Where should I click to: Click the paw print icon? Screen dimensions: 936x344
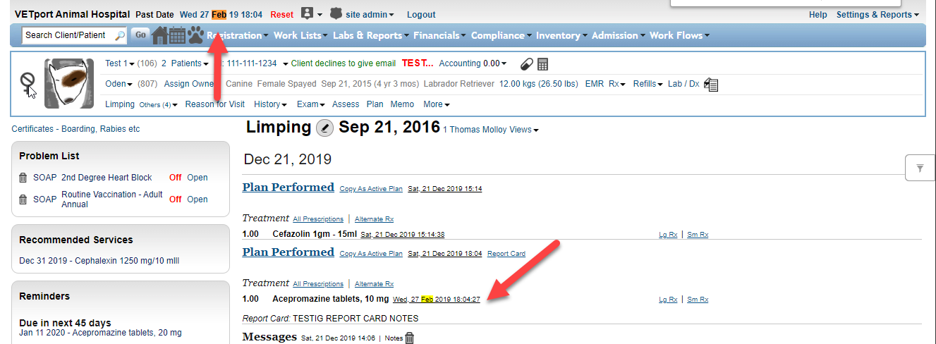[x=195, y=35]
